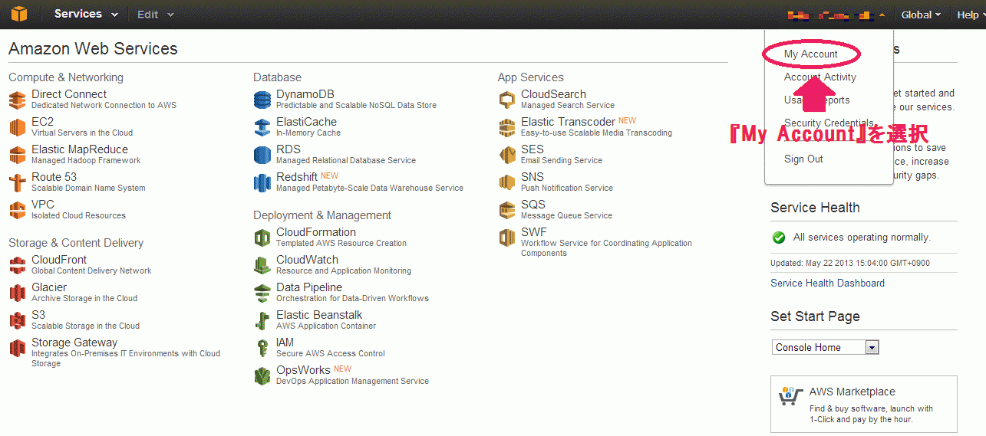Open the CloudWatch link

(x=307, y=260)
